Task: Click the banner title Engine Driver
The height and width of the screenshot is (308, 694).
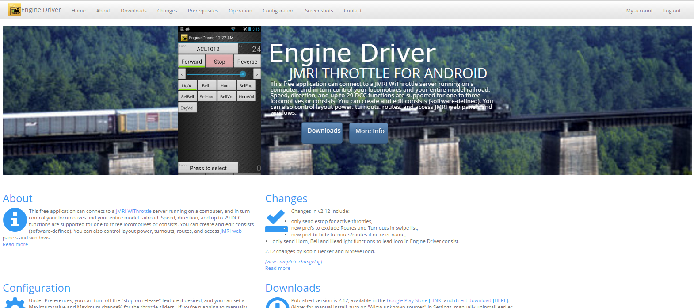Action: (352, 53)
